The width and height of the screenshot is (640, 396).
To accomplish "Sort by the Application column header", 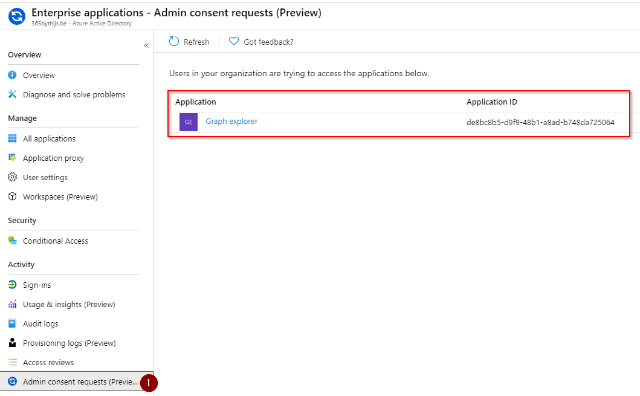I will 196,102.
